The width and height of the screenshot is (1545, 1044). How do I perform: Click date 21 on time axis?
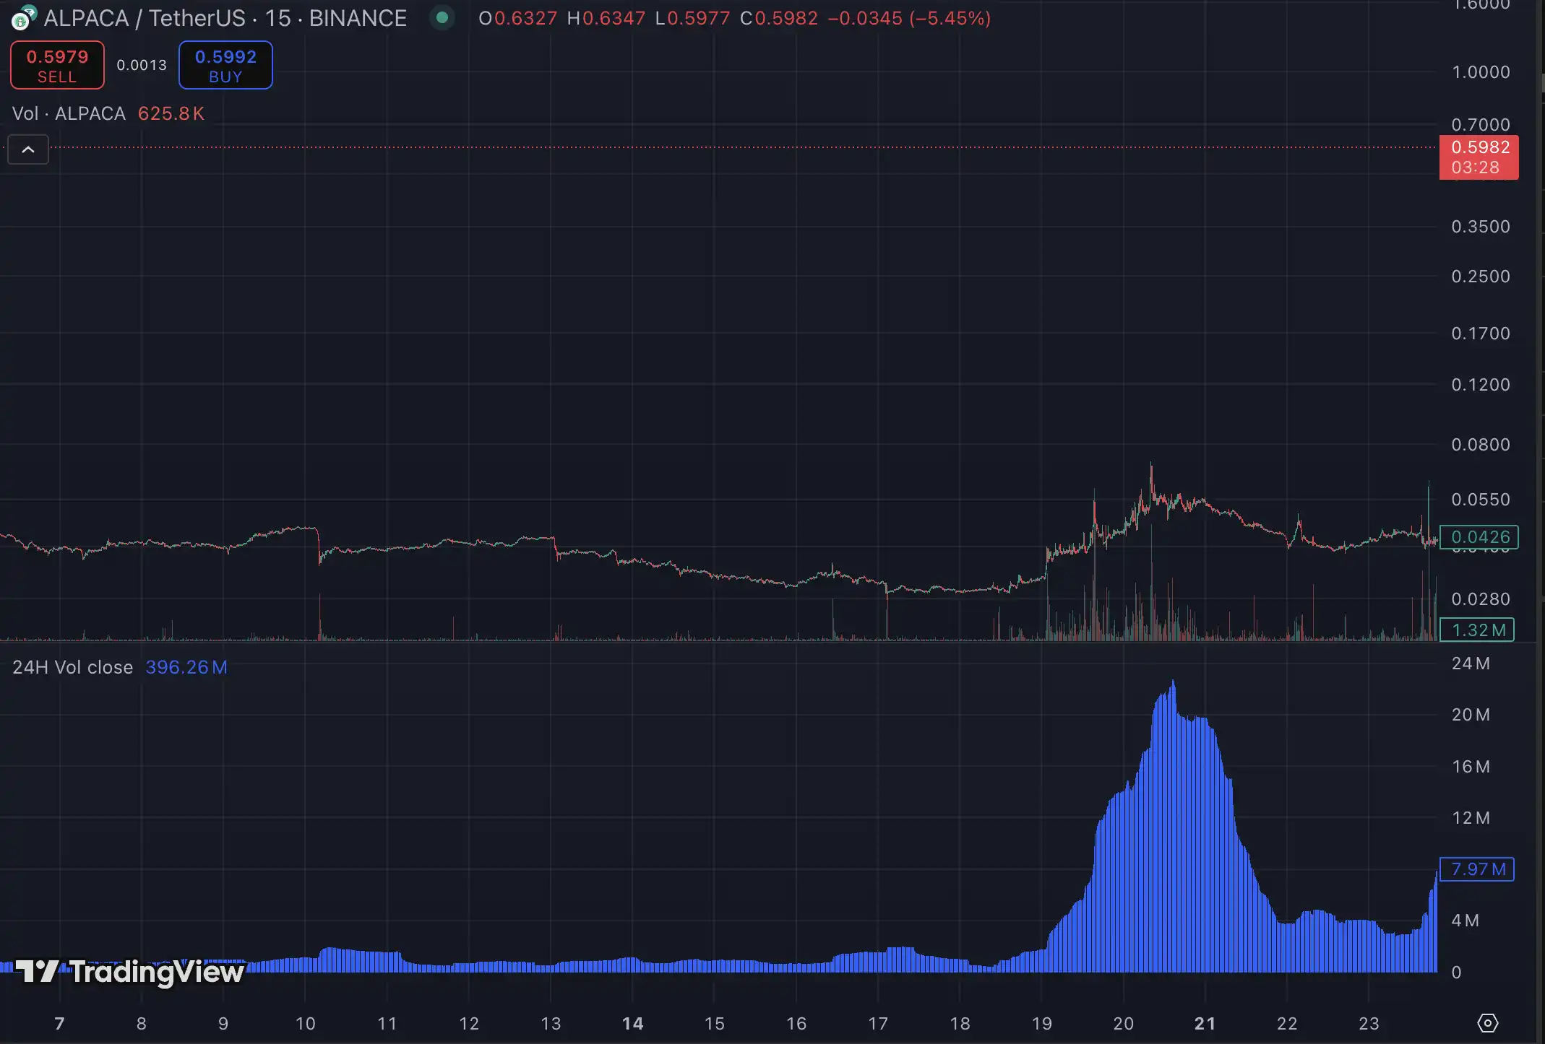(x=1205, y=1023)
